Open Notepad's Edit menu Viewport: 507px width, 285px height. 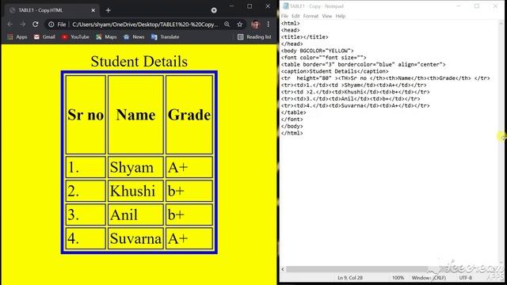295,16
